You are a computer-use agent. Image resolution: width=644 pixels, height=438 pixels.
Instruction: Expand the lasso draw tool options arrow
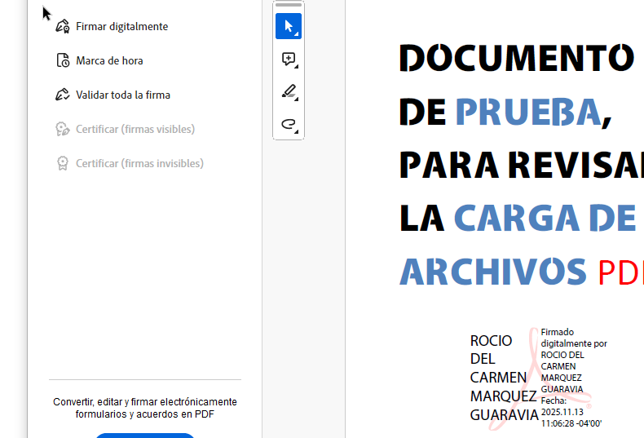click(298, 131)
